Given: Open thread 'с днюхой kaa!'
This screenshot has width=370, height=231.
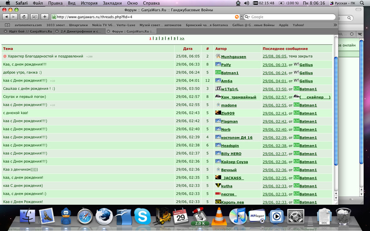Looking at the screenshot, I should pyautogui.click(x=16, y=113).
